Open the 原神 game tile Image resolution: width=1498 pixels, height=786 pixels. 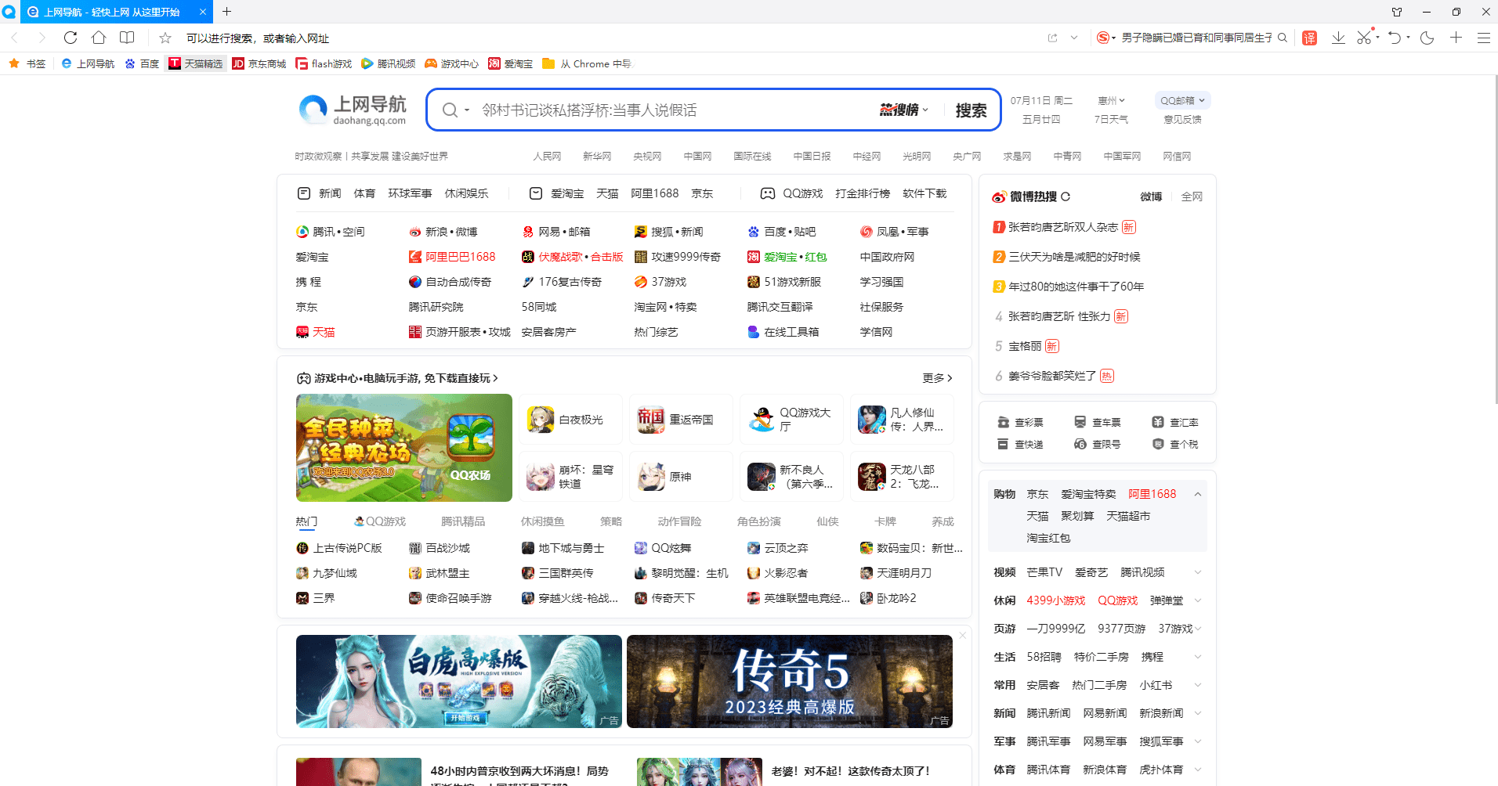pos(681,477)
